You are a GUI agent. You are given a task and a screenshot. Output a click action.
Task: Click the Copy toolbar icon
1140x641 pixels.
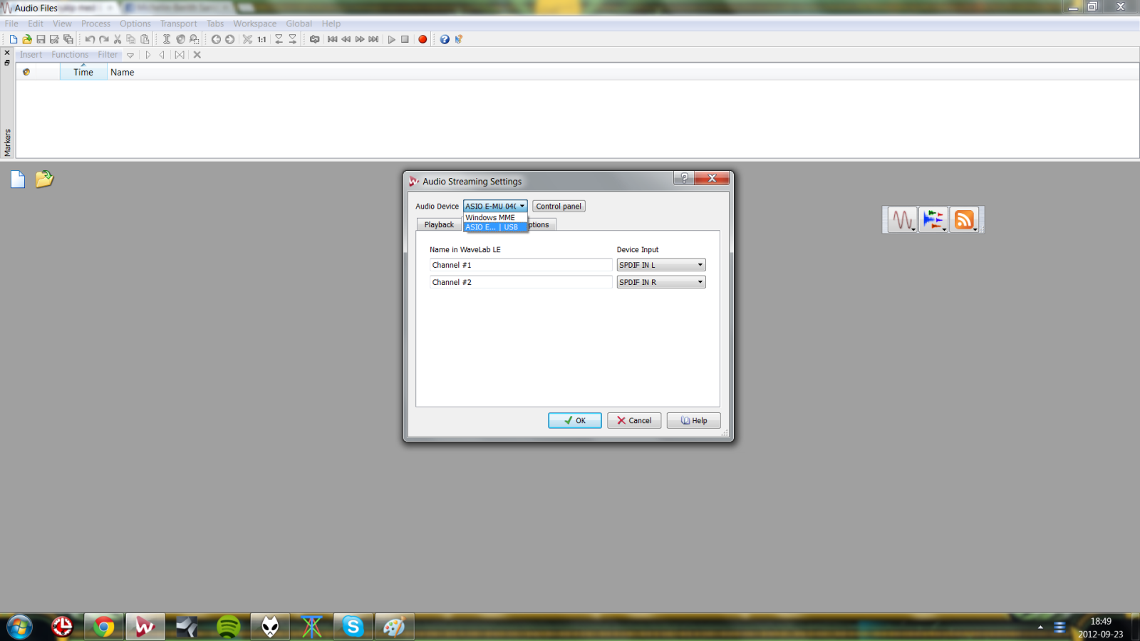pos(131,39)
